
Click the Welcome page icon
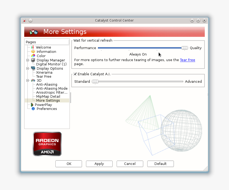coord(33,47)
